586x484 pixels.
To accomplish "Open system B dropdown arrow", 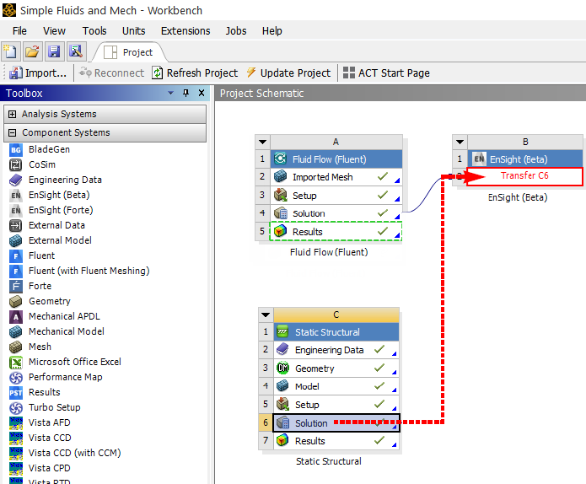I will [460, 142].
